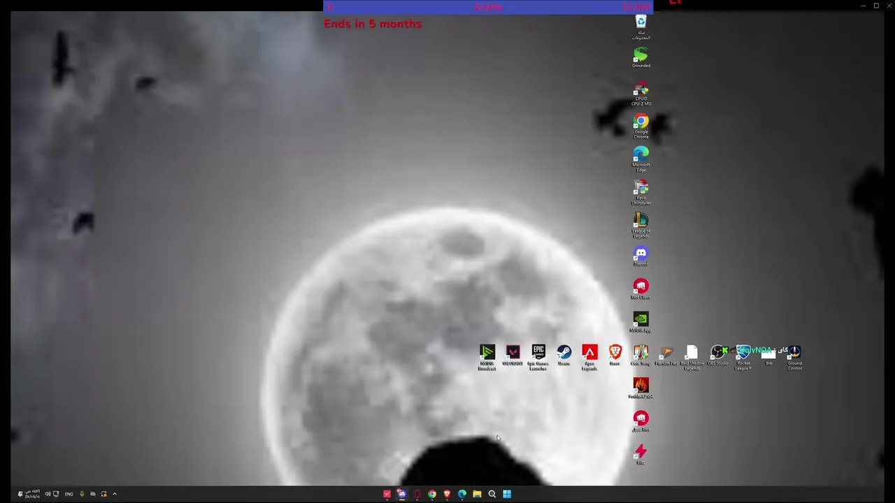Open the Plarium Play desktop shortcut
Screen dimensions: 895x503
[x=666, y=355]
